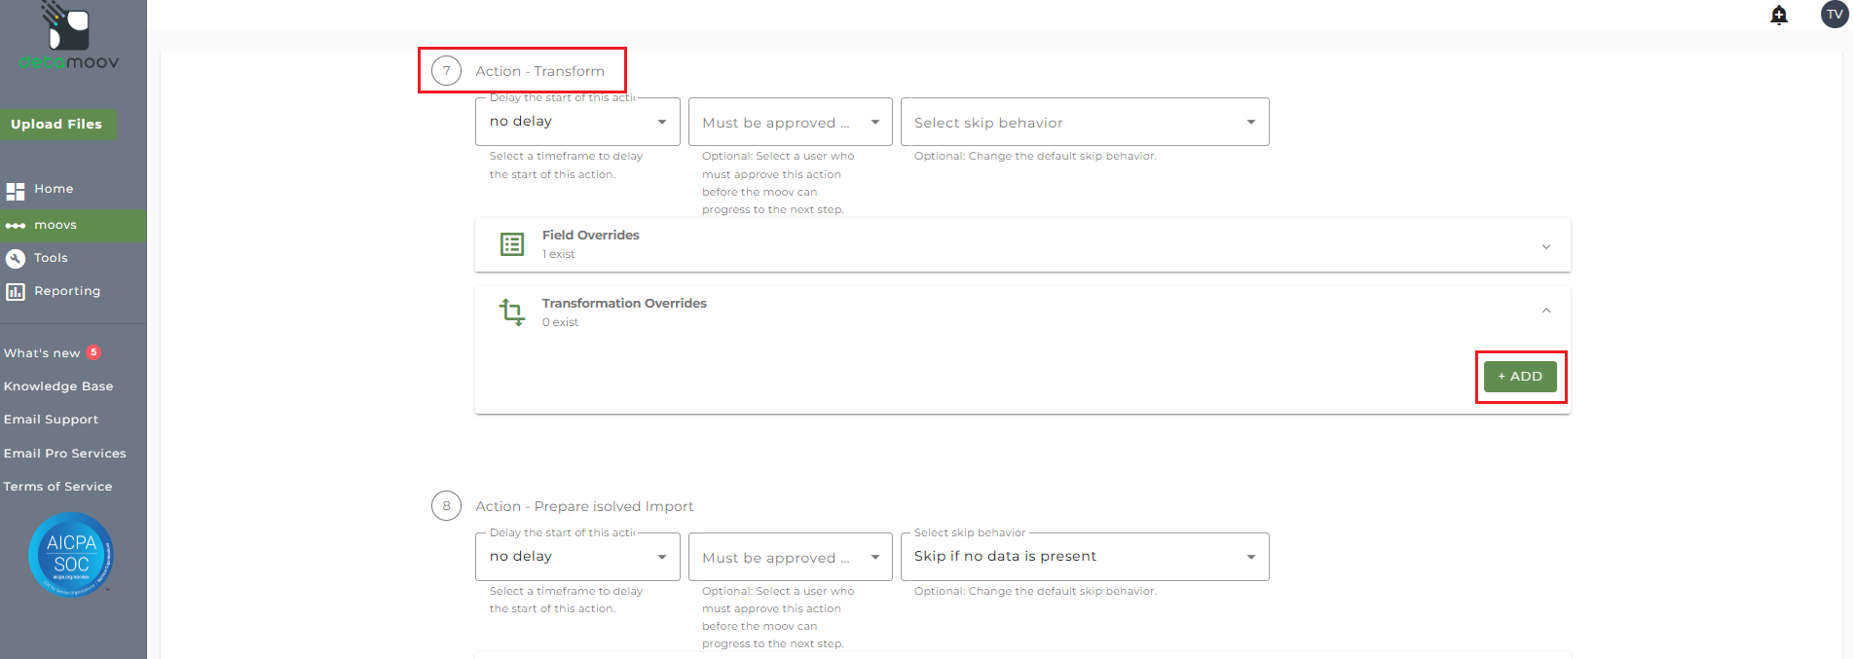Go to moovs in sidebar
Image resolution: width=1853 pixels, height=659 pixels.
click(x=56, y=225)
